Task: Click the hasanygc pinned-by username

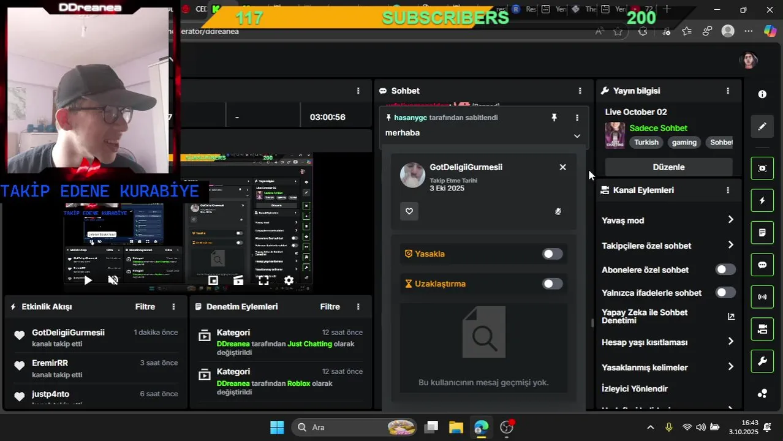Action: click(x=410, y=118)
